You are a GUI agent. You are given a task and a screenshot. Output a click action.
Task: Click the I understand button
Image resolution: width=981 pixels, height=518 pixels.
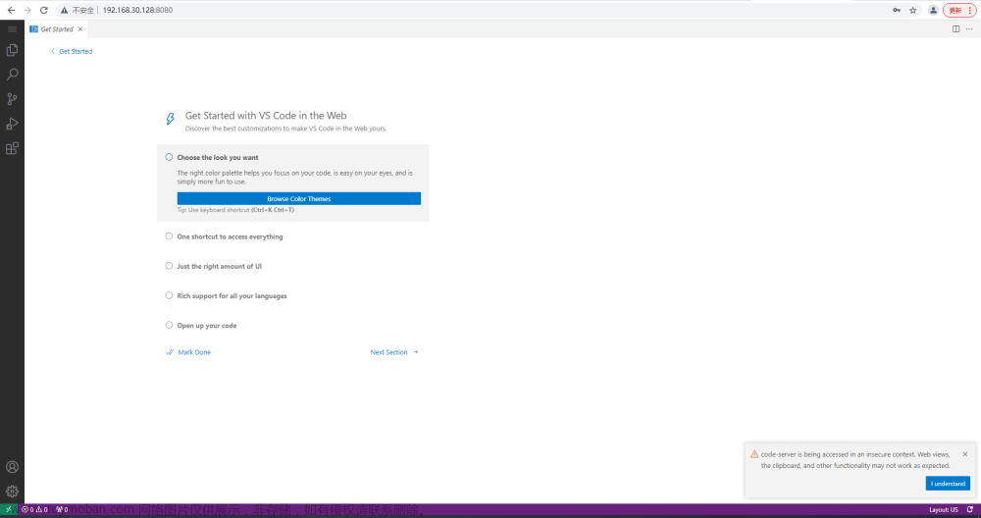point(948,483)
